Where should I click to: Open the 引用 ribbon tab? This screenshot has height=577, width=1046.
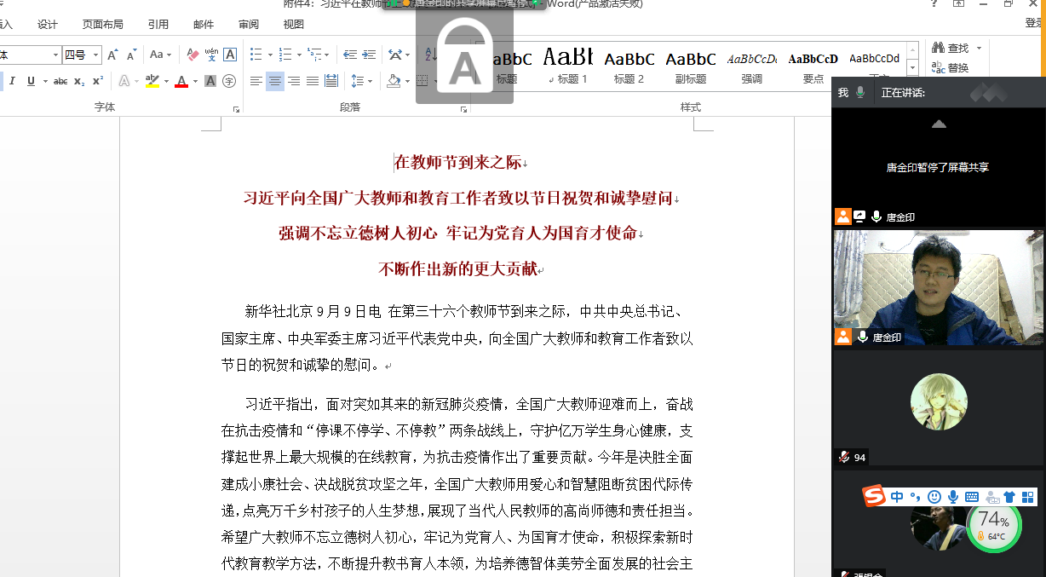coord(158,25)
